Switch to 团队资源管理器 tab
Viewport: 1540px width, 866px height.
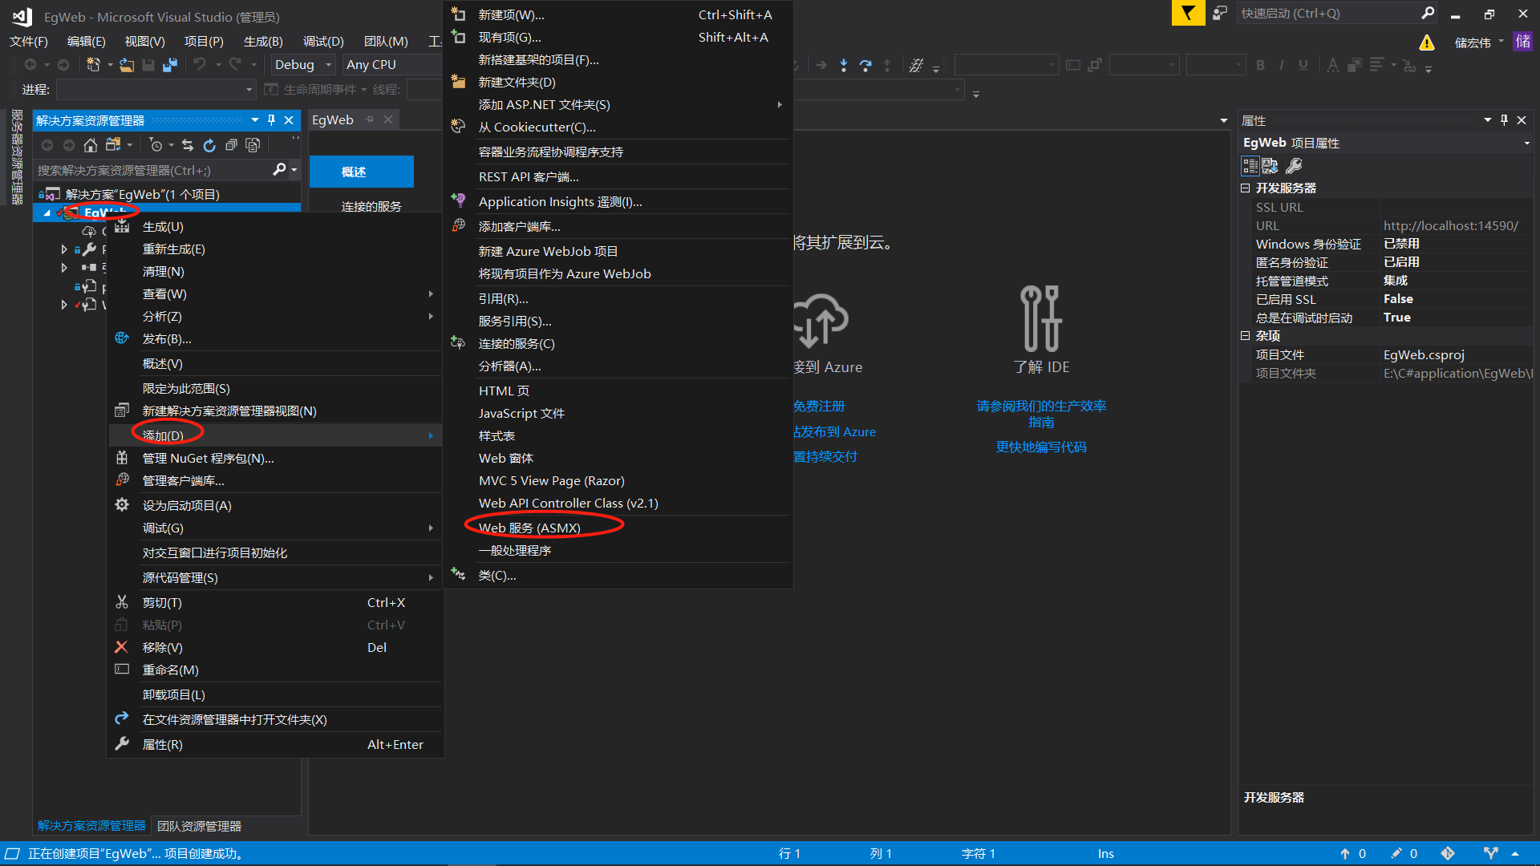coord(199,826)
